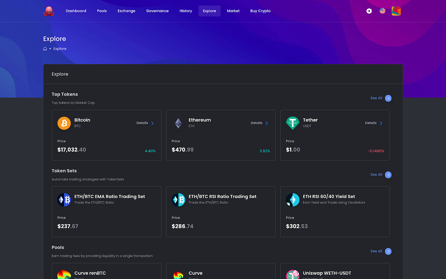This screenshot has height=279, width=446.
Task: Click the Uniswap WETH-USDT pool icon
Action: pos(293,274)
